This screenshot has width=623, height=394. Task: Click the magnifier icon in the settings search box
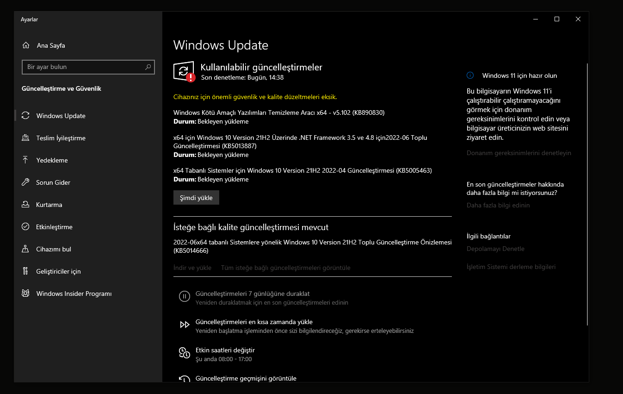148,67
